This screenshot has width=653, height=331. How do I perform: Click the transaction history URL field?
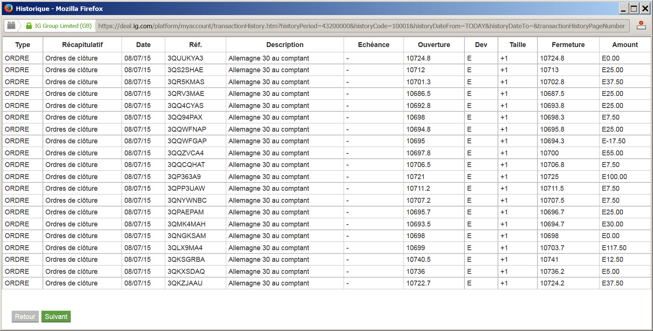pos(362,26)
